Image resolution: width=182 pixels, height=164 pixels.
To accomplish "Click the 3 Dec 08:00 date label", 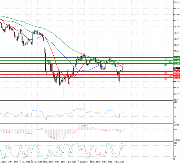I will [x=71, y=162].
